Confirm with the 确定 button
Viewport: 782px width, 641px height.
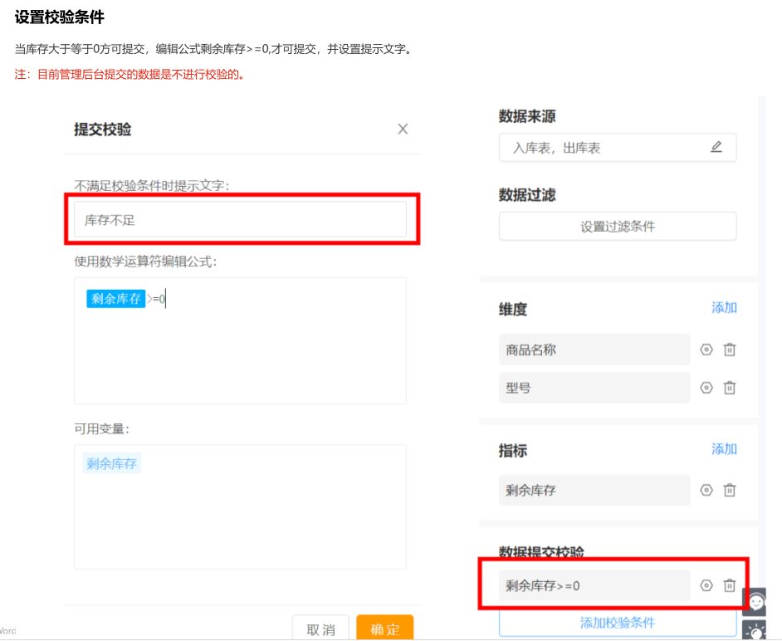click(x=384, y=628)
